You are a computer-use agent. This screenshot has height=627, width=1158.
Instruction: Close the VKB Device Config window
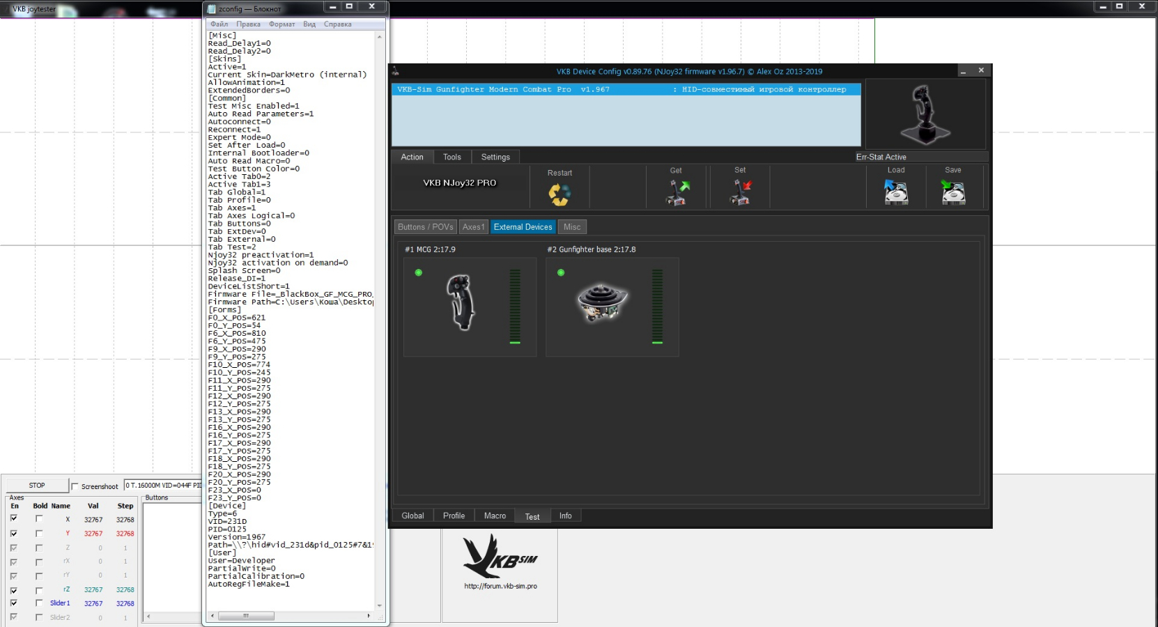coord(981,70)
